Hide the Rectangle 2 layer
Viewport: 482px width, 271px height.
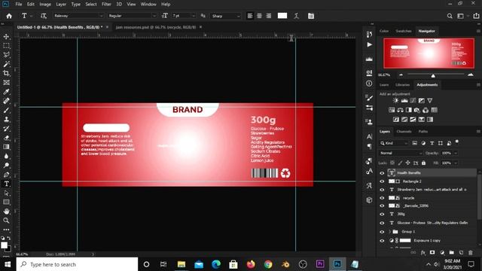(x=382, y=181)
